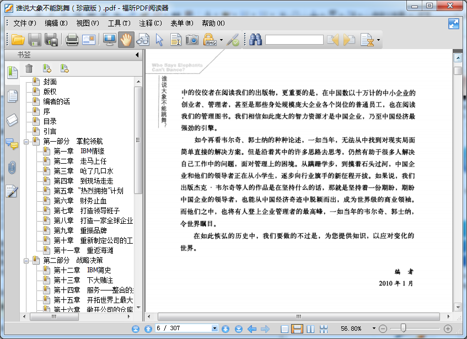Select the Hand tool

point(126,40)
